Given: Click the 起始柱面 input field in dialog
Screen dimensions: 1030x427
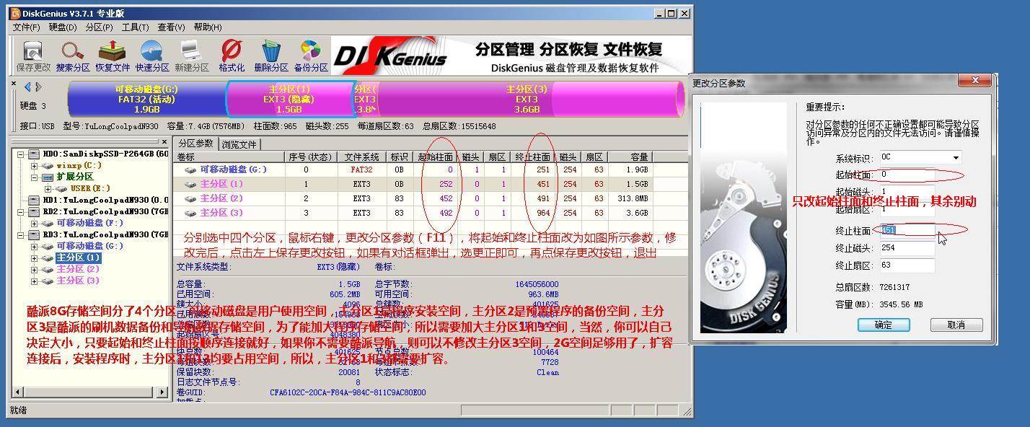Looking at the screenshot, I should pyautogui.click(x=907, y=175).
